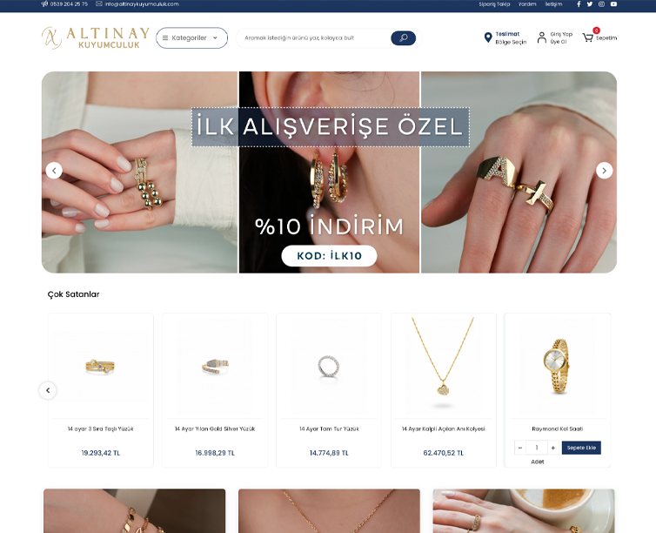Viewport: 656px width, 533px height.
Task: Click the Sepete Ekle button
Action: 581,448
